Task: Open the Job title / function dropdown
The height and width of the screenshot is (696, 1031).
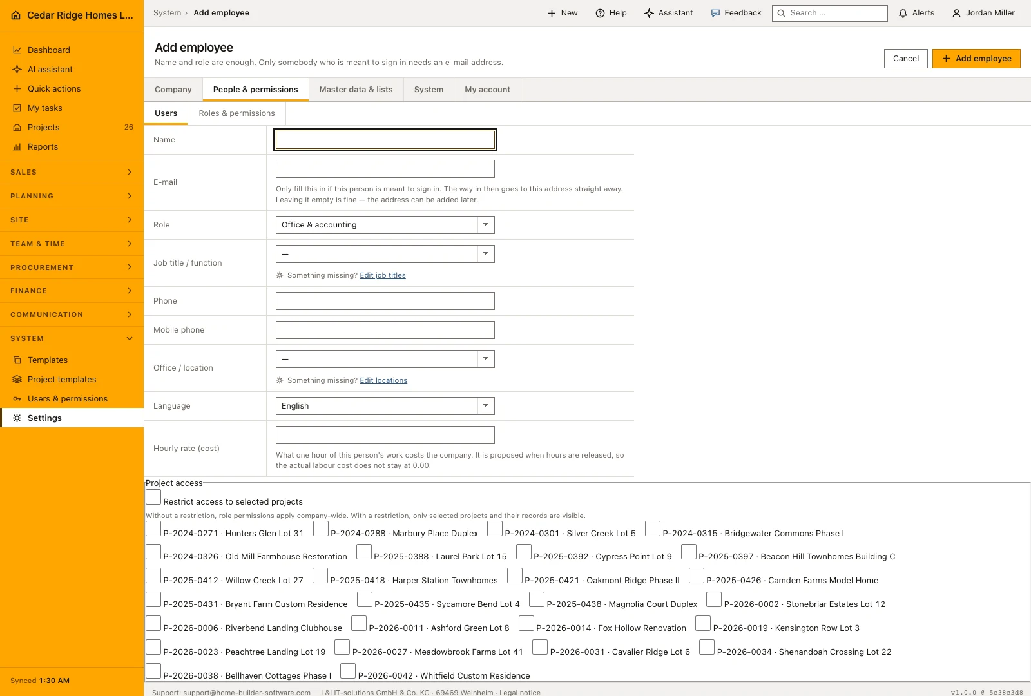Action: pos(385,254)
